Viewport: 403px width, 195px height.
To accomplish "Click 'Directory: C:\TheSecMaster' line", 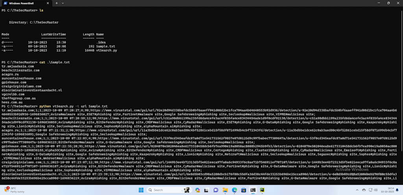I will (x=34, y=22).
